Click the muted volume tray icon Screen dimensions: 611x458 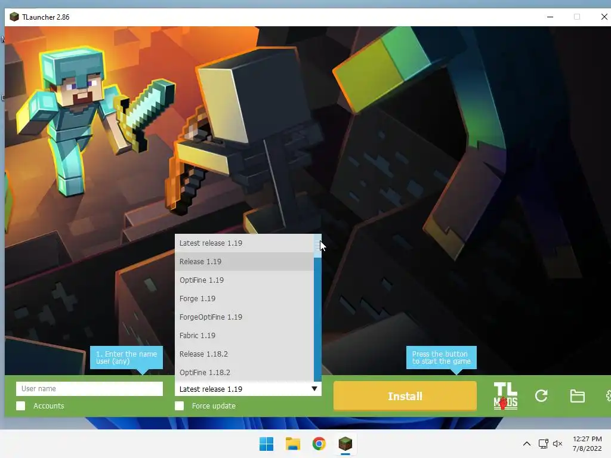[558, 444]
